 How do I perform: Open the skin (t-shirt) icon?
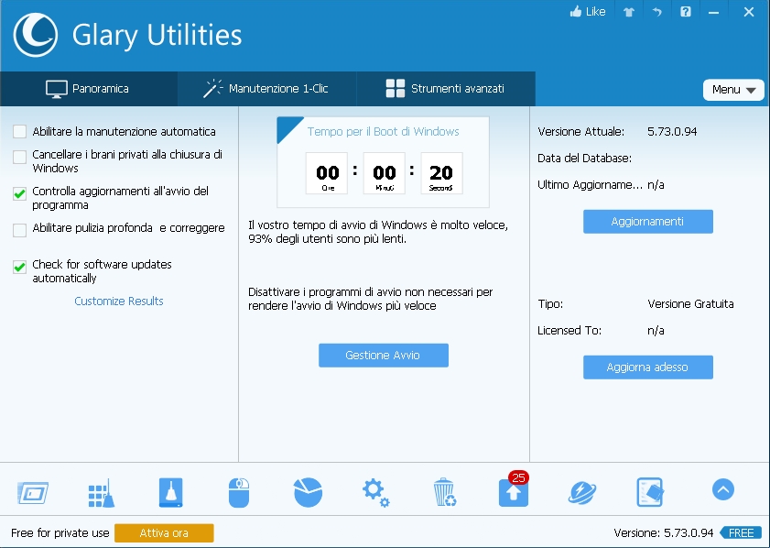point(629,12)
